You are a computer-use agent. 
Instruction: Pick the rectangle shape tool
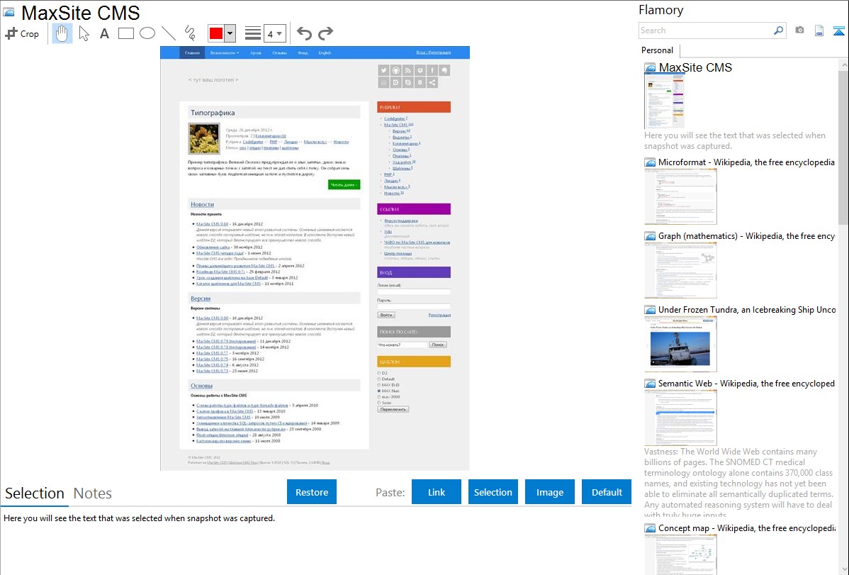126,33
